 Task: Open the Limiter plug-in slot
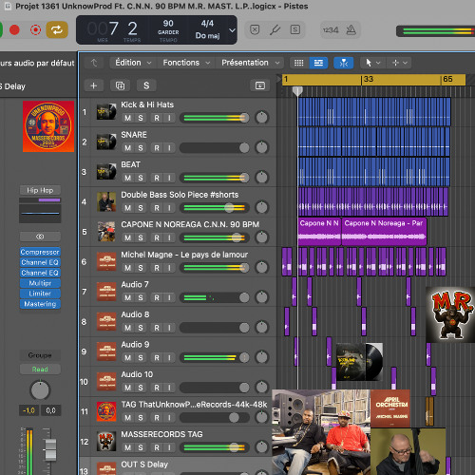click(40, 294)
